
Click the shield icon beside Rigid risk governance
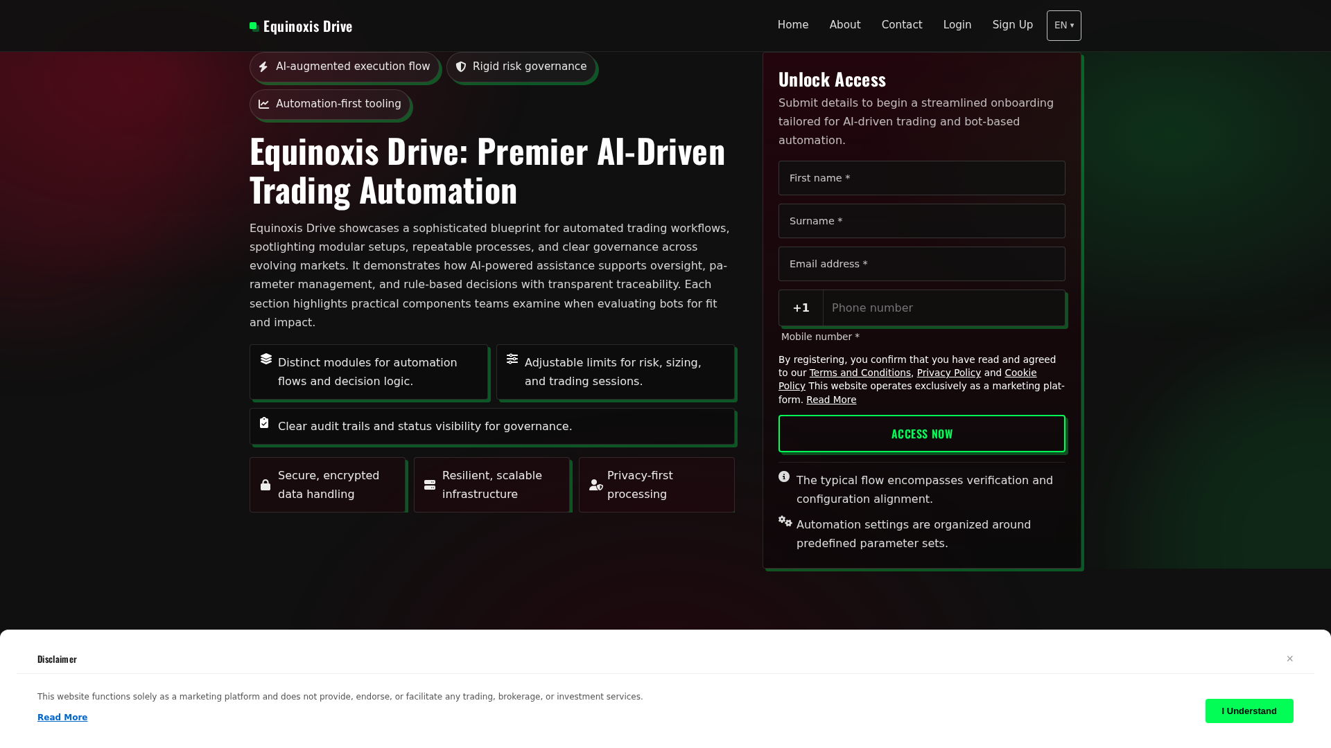(461, 66)
